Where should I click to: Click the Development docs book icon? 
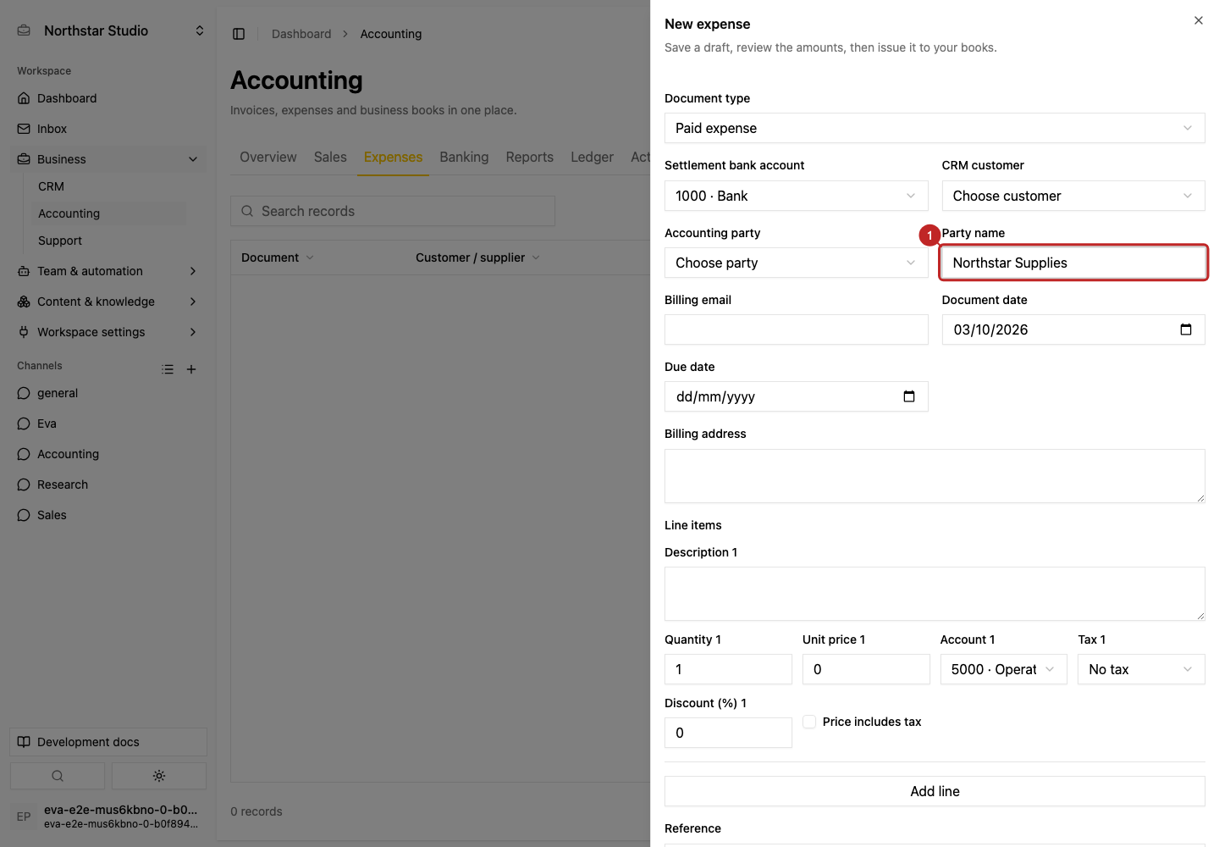[24, 742]
